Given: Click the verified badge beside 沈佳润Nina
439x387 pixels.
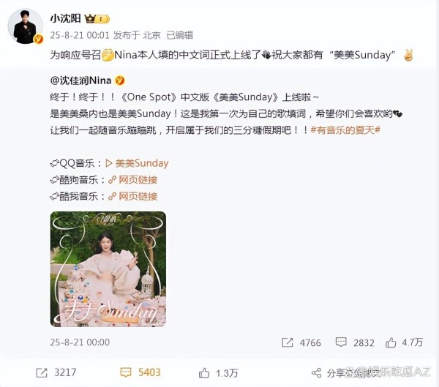Looking at the screenshot, I should 120,81.
